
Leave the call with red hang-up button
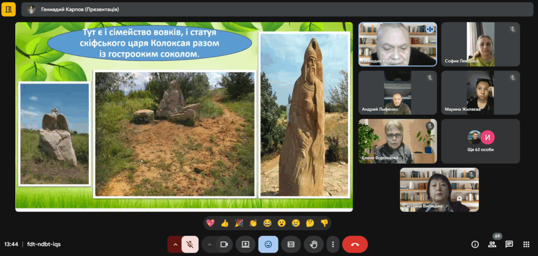tap(355, 244)
